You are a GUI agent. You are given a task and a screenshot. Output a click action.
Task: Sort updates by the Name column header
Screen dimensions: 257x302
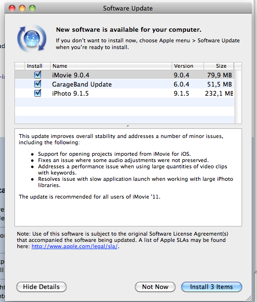pyautogui.click(x=111, y=66)
